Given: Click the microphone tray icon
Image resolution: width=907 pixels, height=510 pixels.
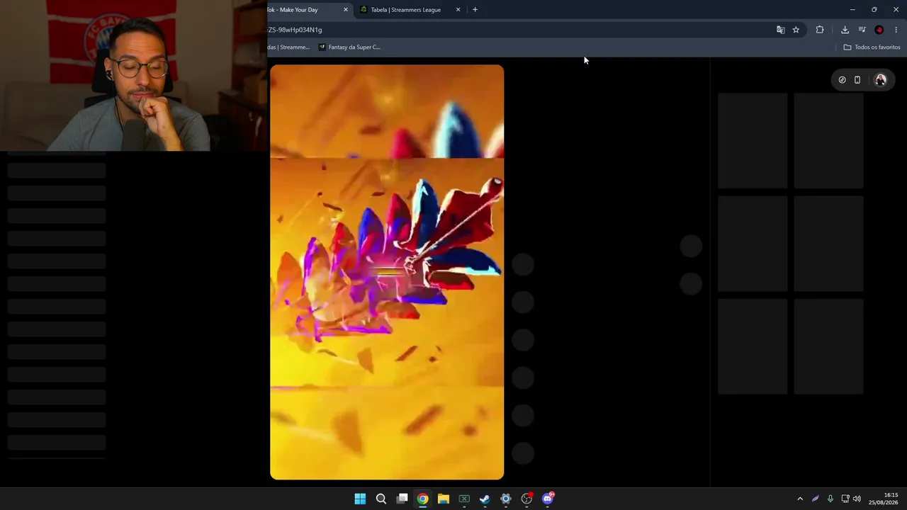Looking at the screenshot, I should (830, 499).
